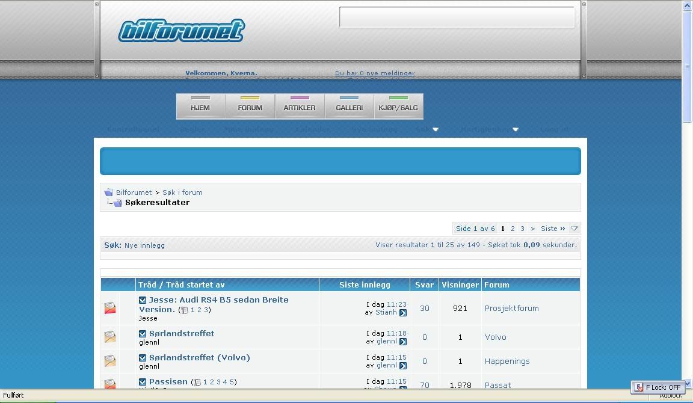Screen dimensions: 693x403
Task: Go to last post arrow by Stianh
Action: click(403, 313)
